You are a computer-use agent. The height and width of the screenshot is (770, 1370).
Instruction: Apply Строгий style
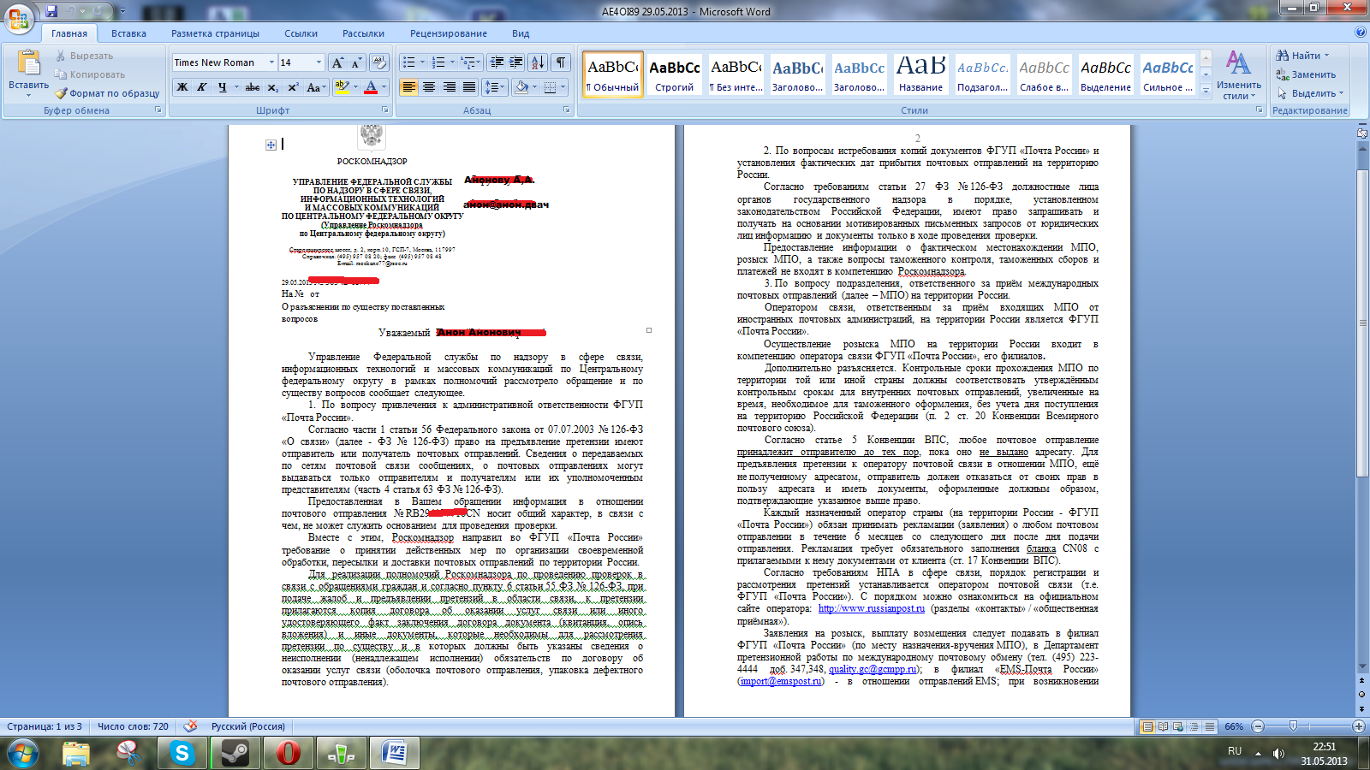(x=675, y=74)
